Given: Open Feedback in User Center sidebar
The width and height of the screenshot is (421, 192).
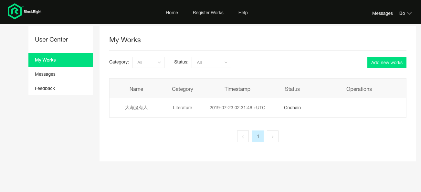Looking at the screenshot, I should tap(61, 88).
